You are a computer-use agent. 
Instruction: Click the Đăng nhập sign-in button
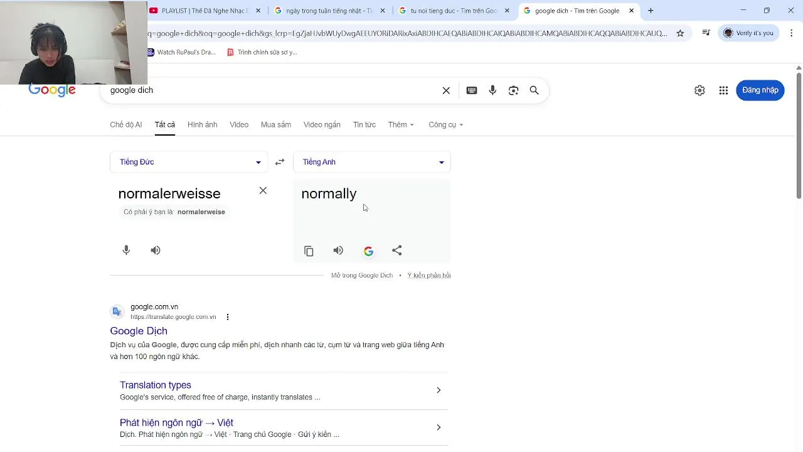click(760, 90)
